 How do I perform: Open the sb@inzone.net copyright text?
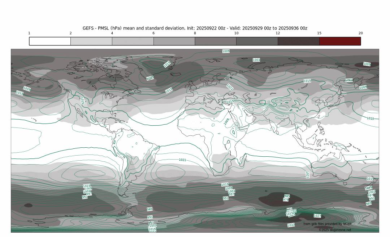click(x=335, y=230)
